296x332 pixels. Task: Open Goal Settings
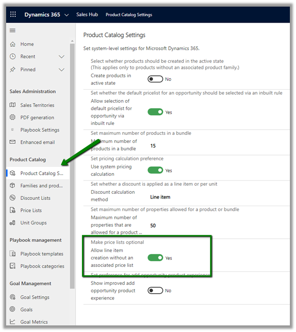click(x=35, y=297)
